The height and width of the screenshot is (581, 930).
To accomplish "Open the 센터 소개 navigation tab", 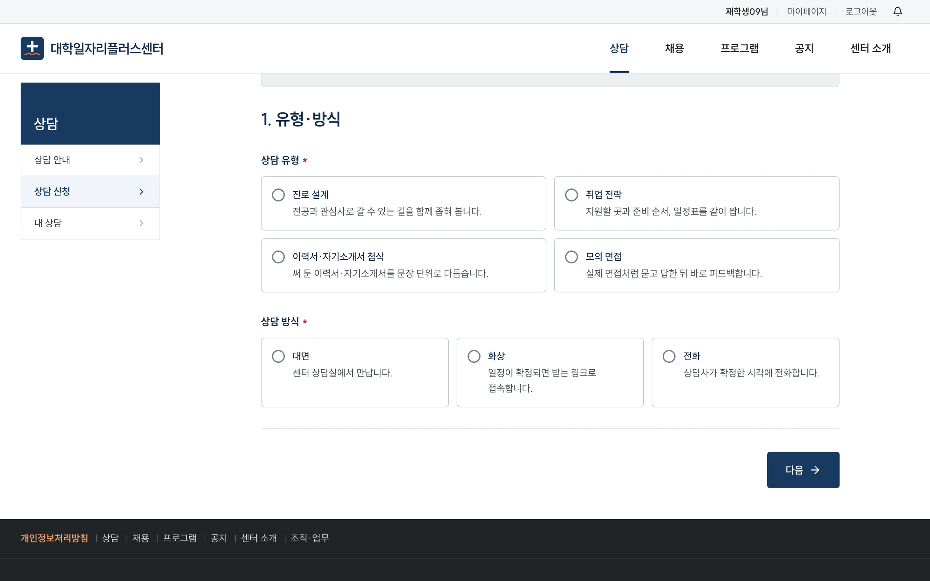I will [870, 48].
